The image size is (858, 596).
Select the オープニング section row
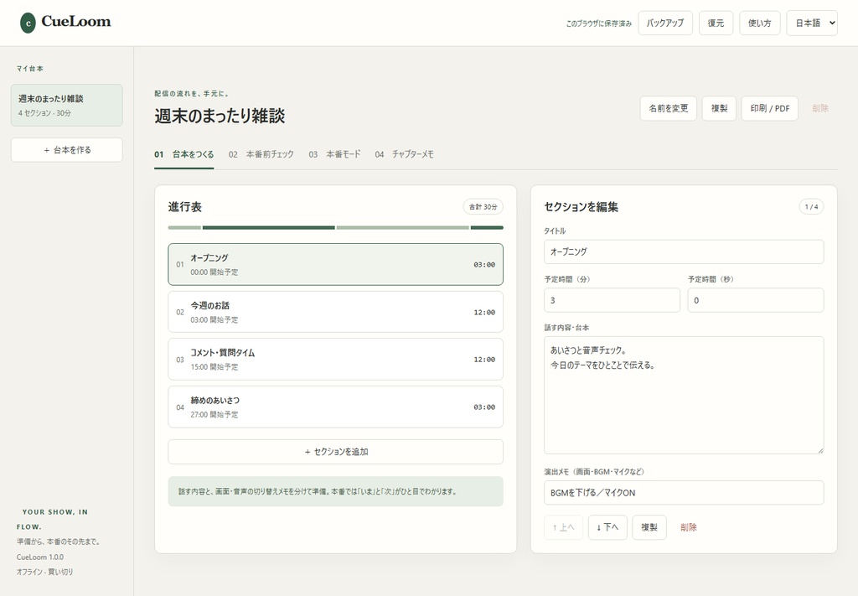coord(335,264)
